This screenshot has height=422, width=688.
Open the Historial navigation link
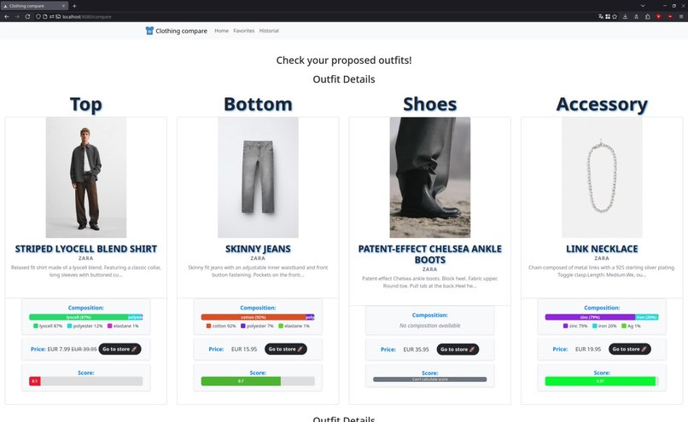pyautogui.click(x=269, y=31)
